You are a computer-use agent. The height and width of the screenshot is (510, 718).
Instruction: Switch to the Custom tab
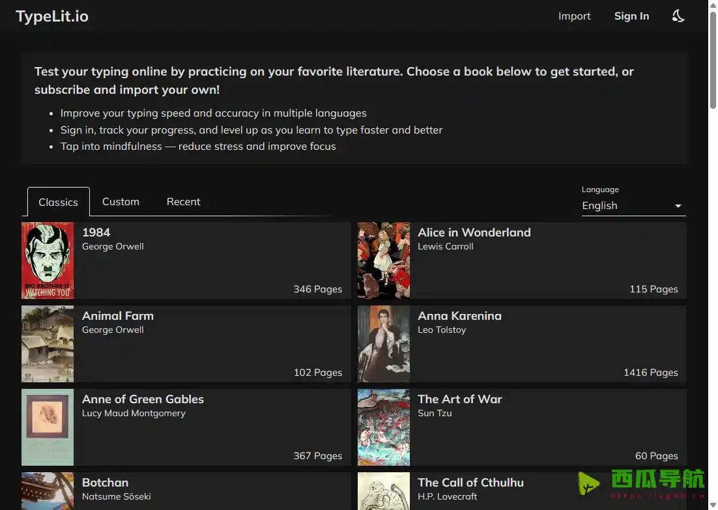[x=121, y=201]
